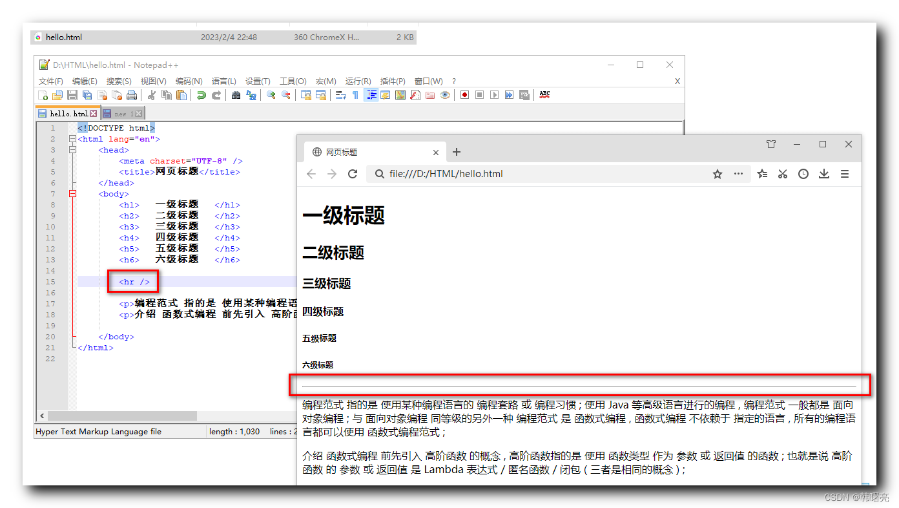Click the Redo arrow icon in Notepad++
Screen dimensions: 899x508
216,95
